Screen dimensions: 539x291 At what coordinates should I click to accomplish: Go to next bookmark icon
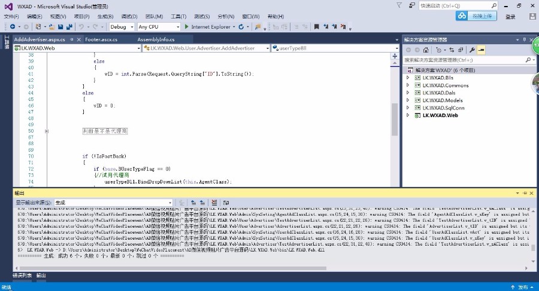[x=334, y=27]
